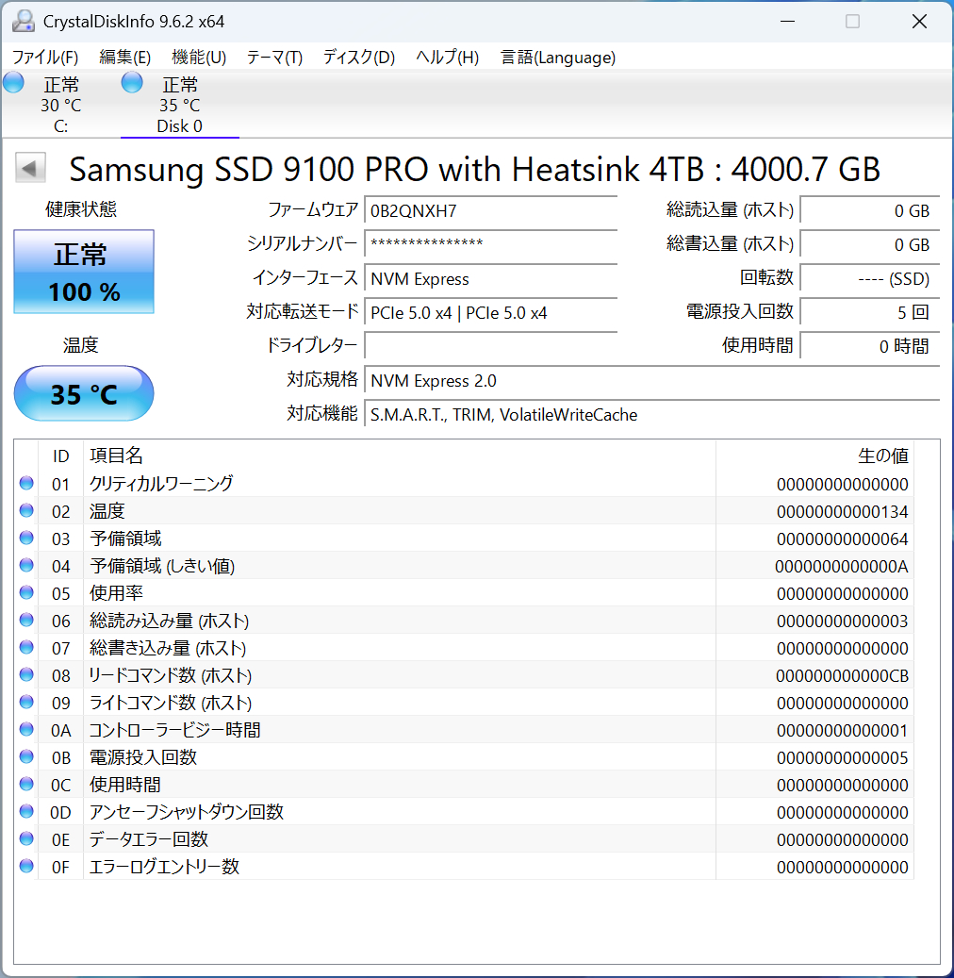This screenshot has height=978, width=954.
Task: Select the C: drive status orb
Action: (14, 83)
